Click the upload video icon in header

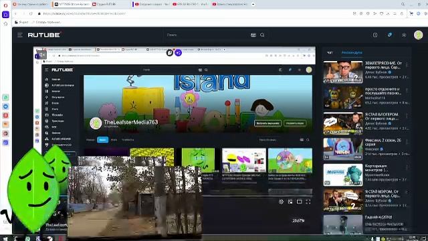click(375, 35)
